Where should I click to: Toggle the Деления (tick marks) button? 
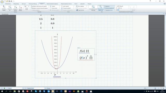[109, 6]
